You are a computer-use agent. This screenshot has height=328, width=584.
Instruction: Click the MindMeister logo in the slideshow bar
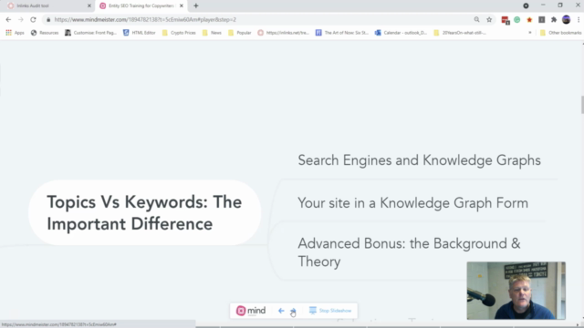tap(251, 311)
